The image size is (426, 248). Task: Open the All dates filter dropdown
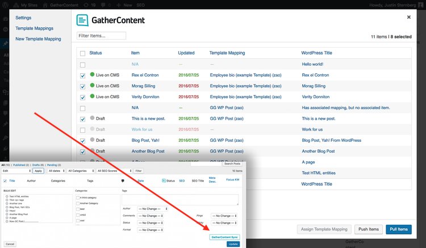click(x=56, y=171)
